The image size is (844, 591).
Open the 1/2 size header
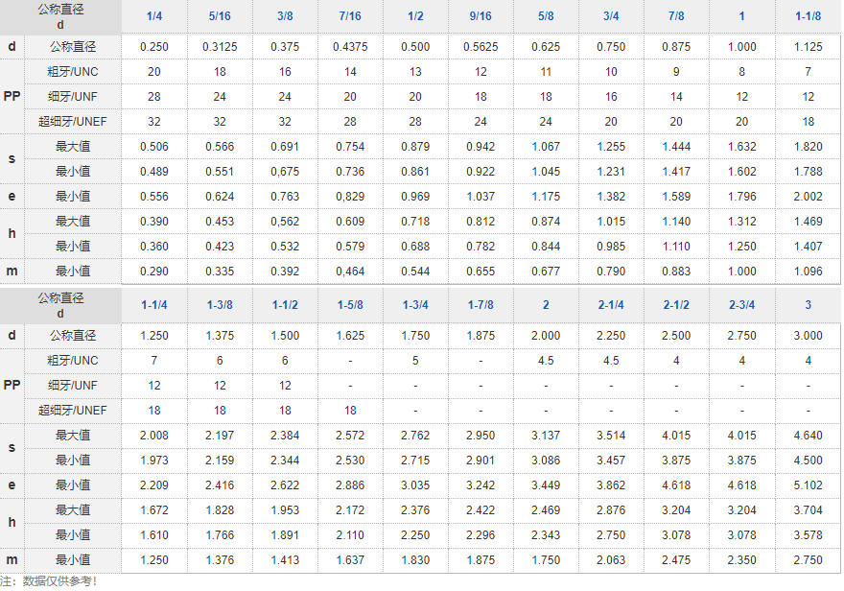coord(415,16)
